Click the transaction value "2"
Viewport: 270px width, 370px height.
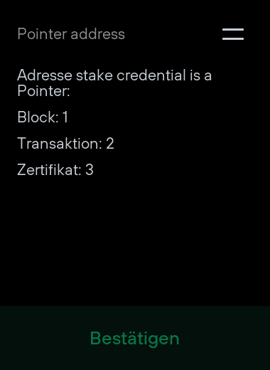pos(110,143)
